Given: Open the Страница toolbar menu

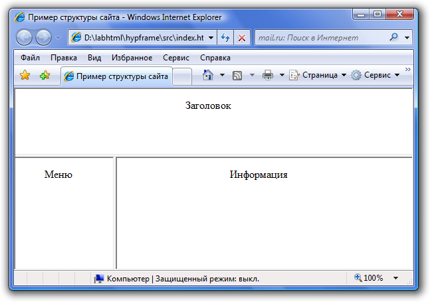Looking at the screenshot, I should (x=318, y=75).
